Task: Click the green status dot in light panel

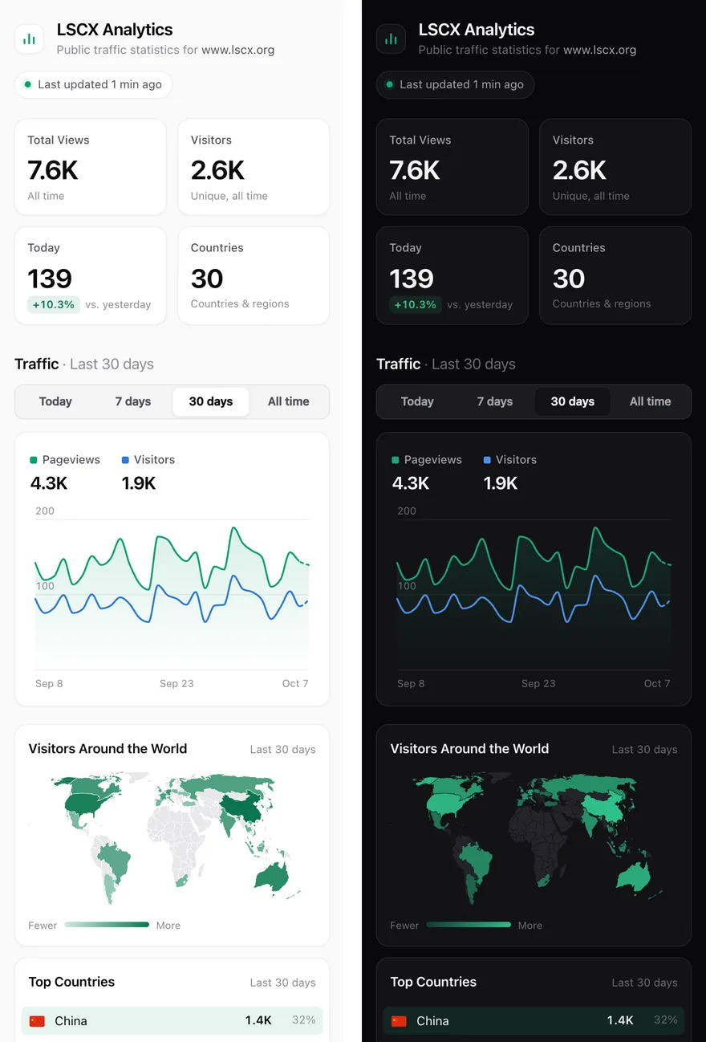Action: click(29, 84)
